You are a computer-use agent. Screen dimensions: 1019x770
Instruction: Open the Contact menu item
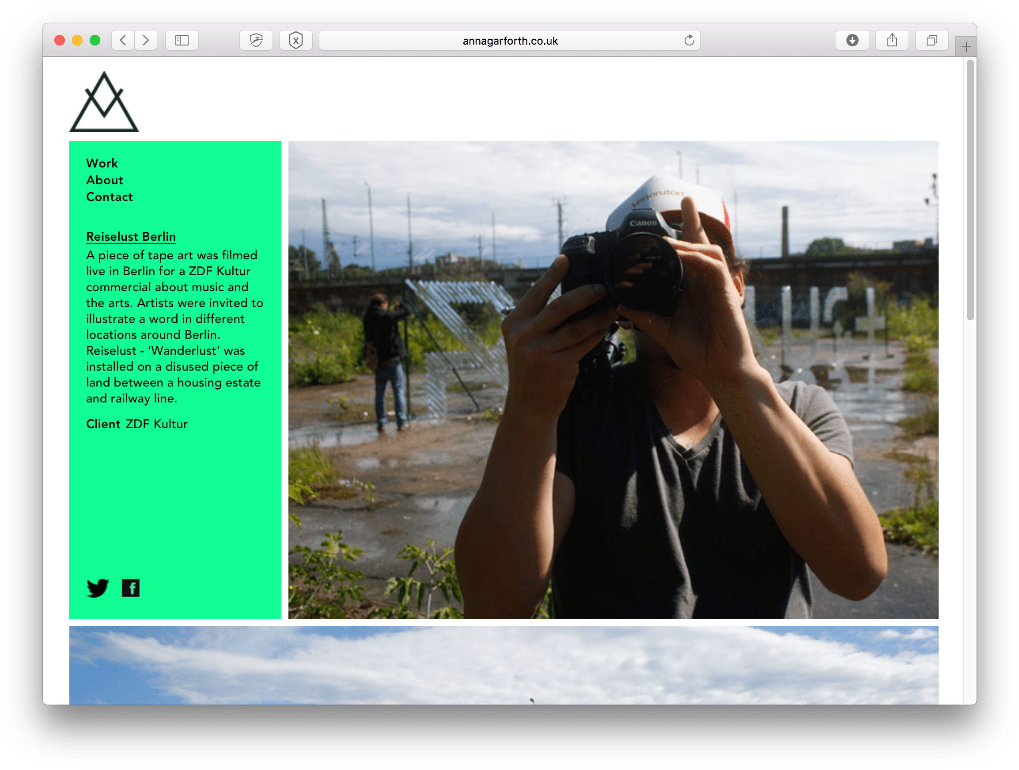(x=109, y=197)
